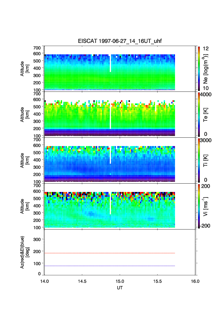Click the Ti [K] color bar label
This screenshot has height=321, width=214.
[x=206, y=161]
